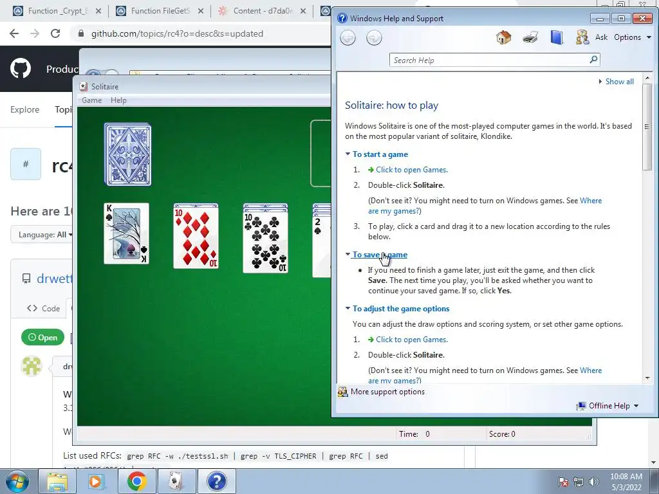This screenshot has width=659, height=494.
Task: Switch to Solitaire in the taskbar
Action: pos(176,481)
